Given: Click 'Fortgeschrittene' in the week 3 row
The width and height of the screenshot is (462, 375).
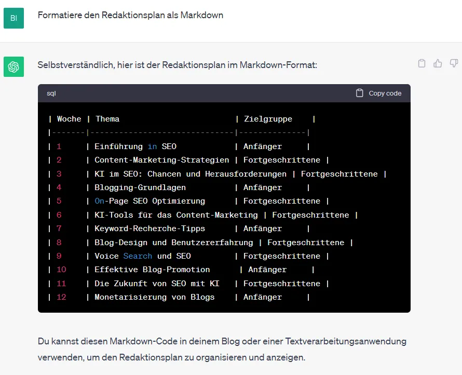Looking at the screenshot, I should (x=339, y=174).
